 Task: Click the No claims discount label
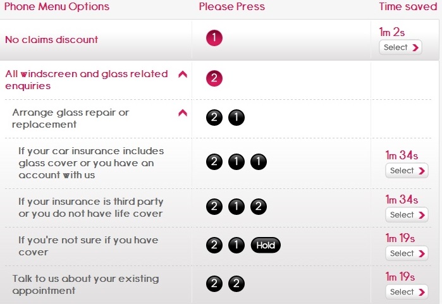(52, 40)
